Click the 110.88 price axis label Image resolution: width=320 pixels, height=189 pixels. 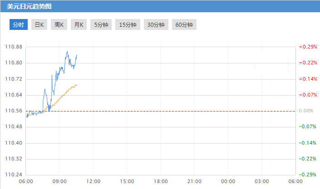[x=13, y=47]
